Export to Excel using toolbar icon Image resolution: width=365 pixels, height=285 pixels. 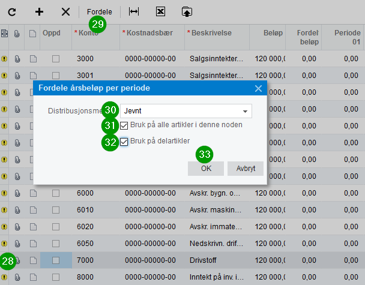[x=160, y=11]
